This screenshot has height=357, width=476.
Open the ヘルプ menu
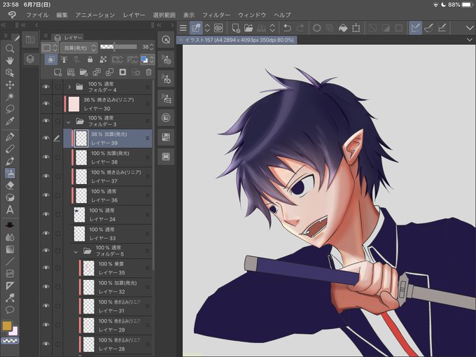282,15
